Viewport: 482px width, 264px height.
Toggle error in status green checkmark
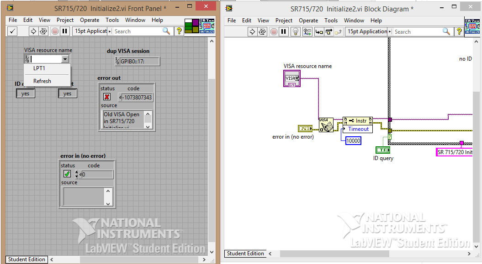[x=67, y=174]
